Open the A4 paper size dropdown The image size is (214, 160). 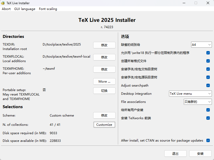pos(201,44)
